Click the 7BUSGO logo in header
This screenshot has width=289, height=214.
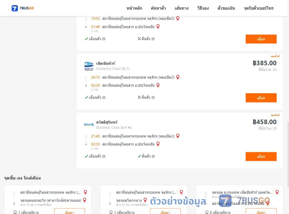coord(22,8)
